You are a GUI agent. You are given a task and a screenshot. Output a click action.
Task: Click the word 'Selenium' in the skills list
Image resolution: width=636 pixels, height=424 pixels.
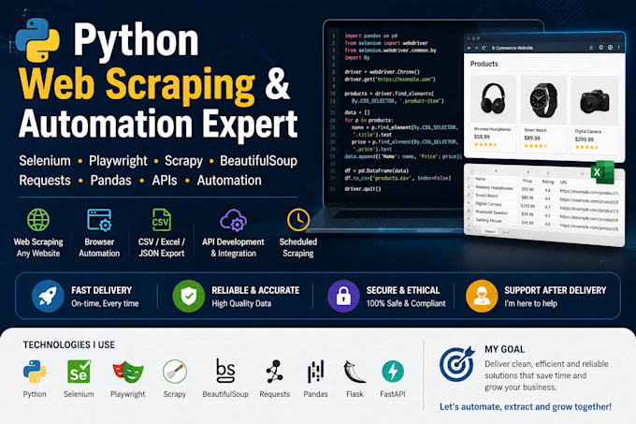coord(45,161)
